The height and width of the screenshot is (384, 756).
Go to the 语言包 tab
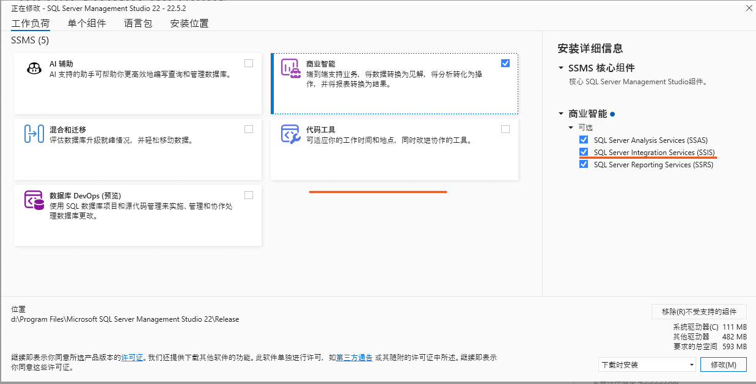tap(138, 23)
